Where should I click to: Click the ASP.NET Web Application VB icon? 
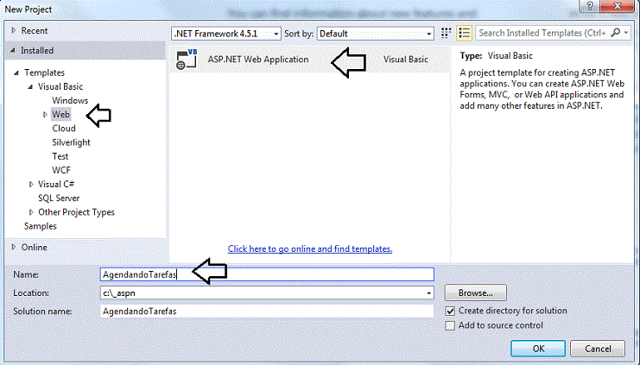(187, 60)
